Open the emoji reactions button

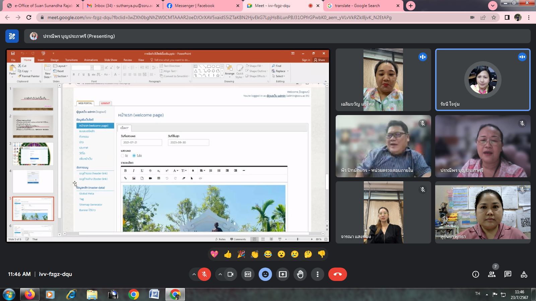point(265,274)
